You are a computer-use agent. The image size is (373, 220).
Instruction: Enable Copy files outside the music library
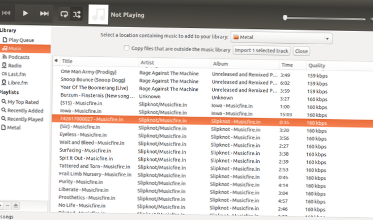click(x=126, y=48)
